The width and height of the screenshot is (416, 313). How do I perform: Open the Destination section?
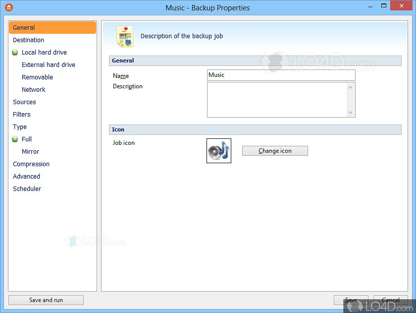28,40
